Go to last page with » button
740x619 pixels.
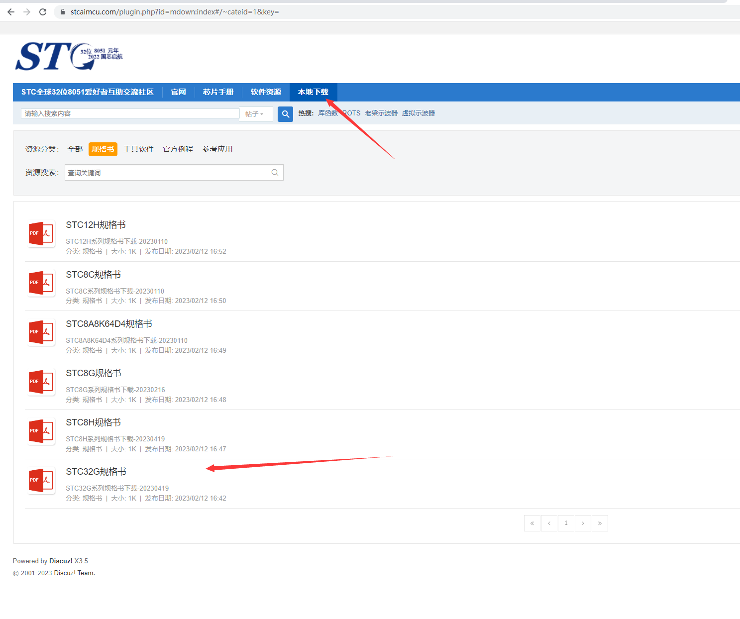click(600, 523)
